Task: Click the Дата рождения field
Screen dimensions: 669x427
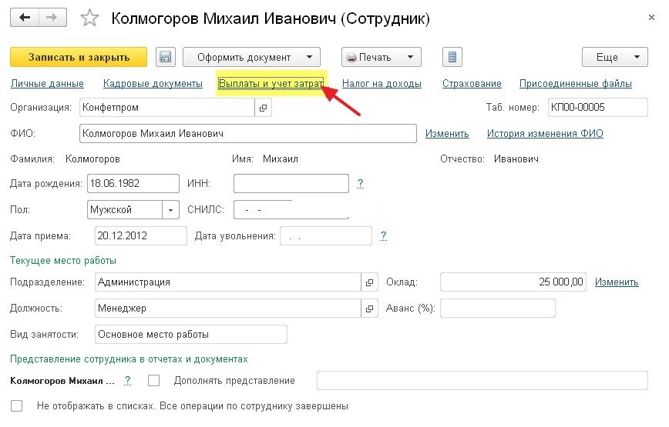Action: 133,183
